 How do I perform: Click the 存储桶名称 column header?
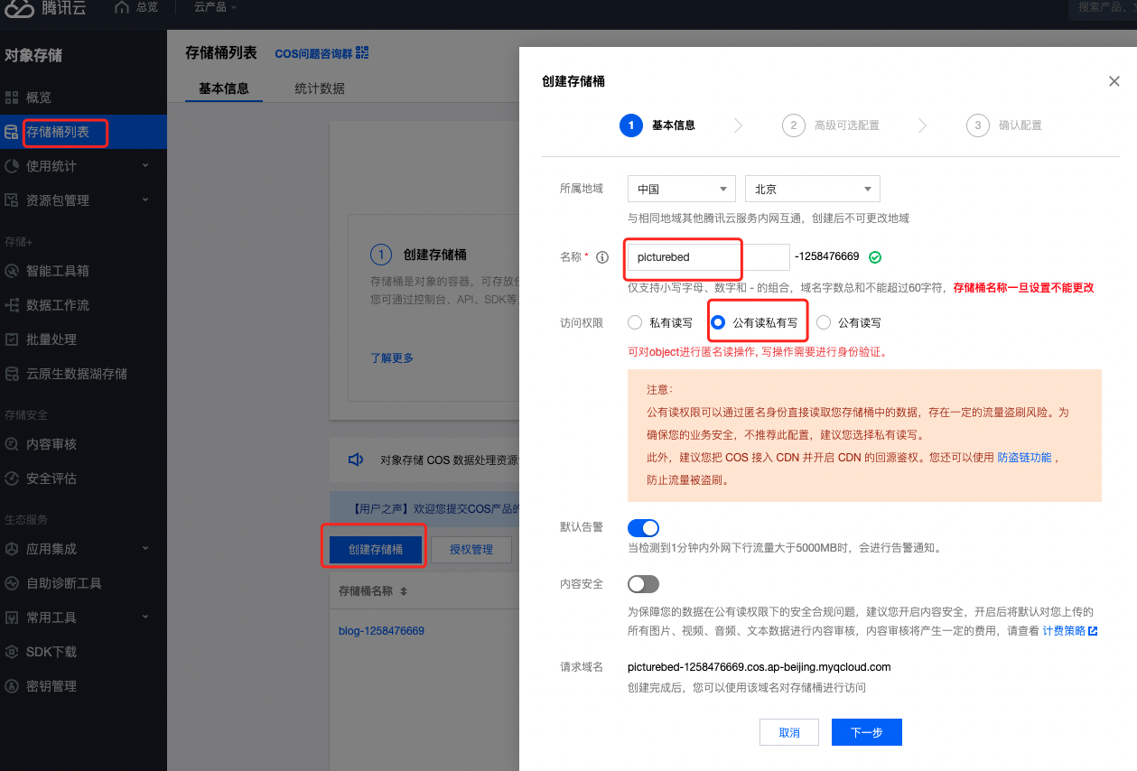pos(366,591)
